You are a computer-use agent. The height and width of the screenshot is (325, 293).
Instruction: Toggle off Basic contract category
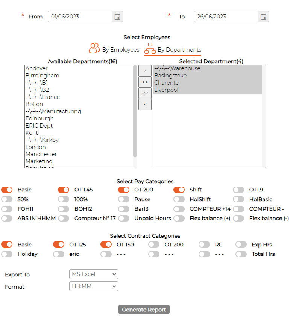point(7,245)
